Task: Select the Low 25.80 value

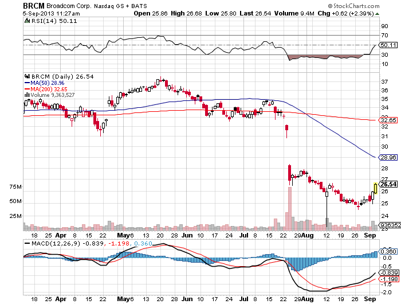Action: click(x=221, y=13)
